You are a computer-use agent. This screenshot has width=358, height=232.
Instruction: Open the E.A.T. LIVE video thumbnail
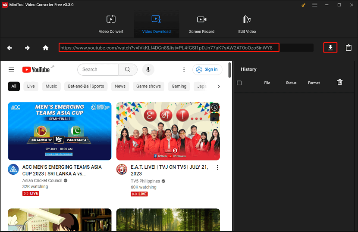[168, 131]
